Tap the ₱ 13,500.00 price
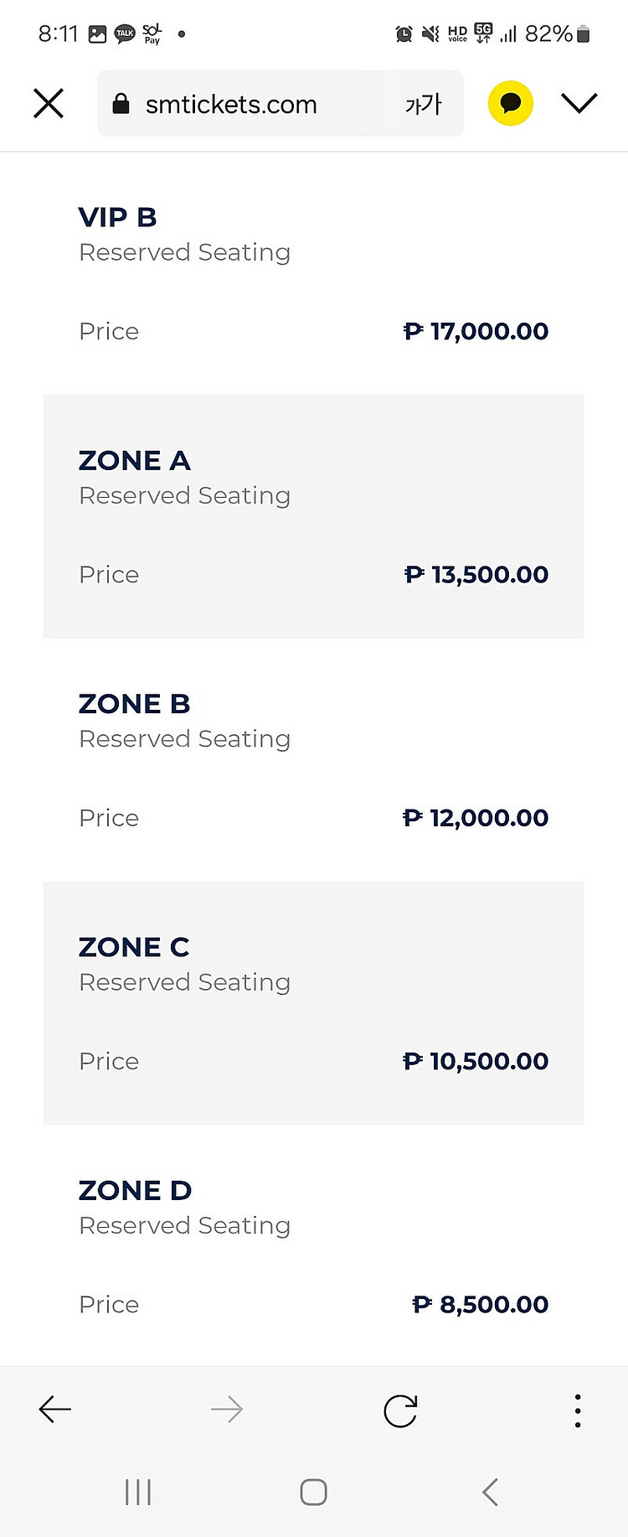Screen dimensions: 628x1537 coord(476,575)
